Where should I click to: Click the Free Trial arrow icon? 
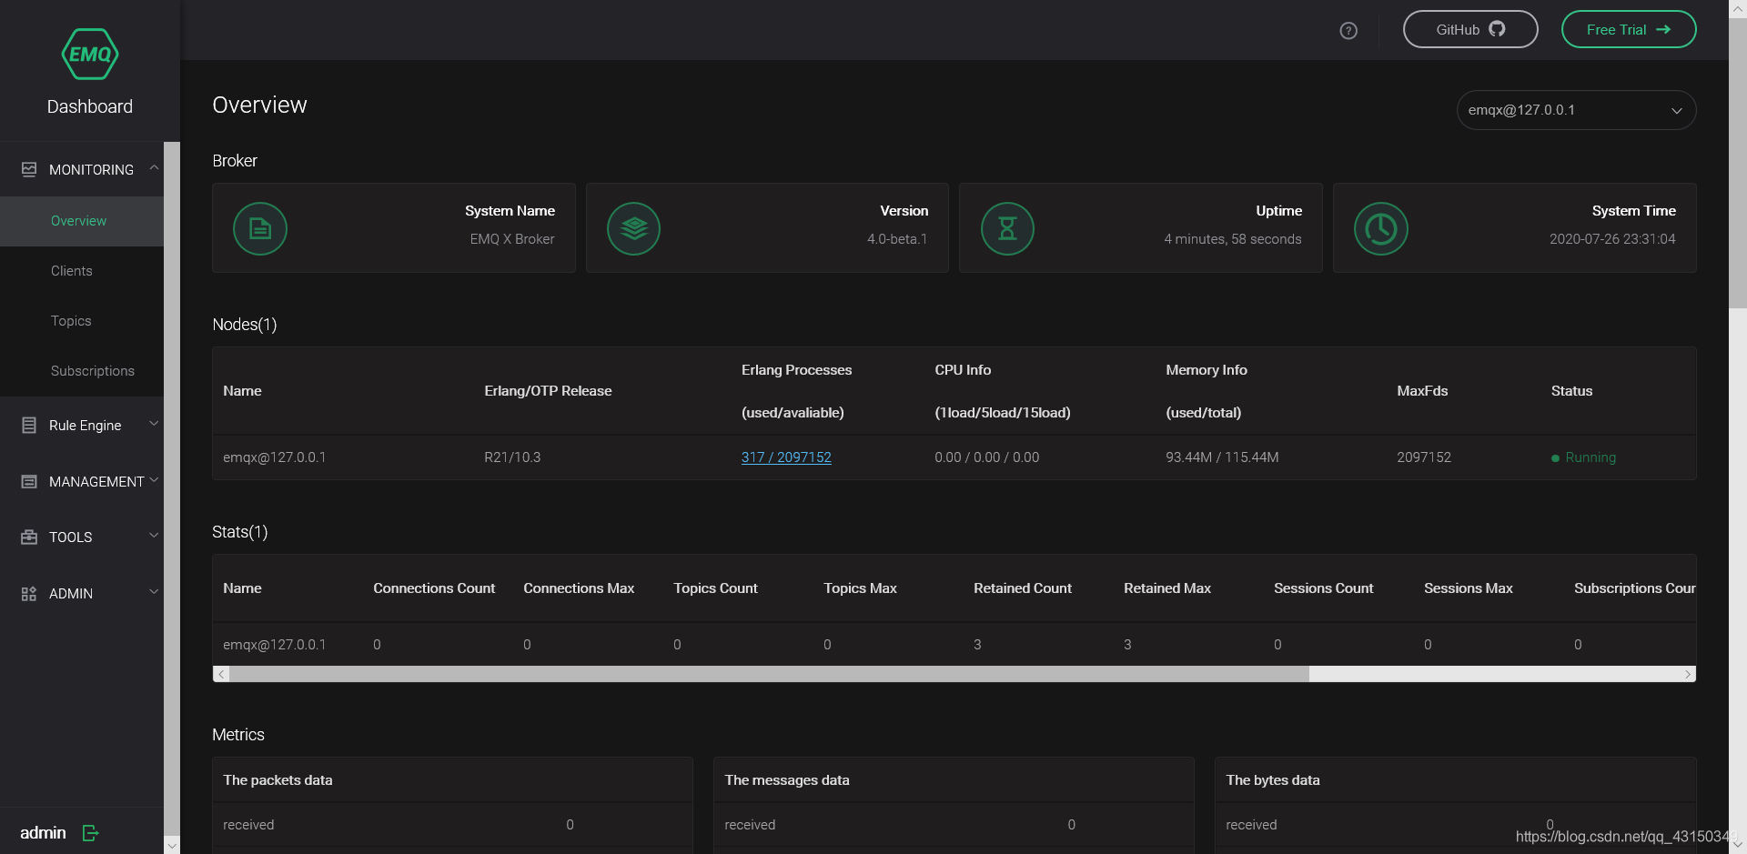[1663, 29]
